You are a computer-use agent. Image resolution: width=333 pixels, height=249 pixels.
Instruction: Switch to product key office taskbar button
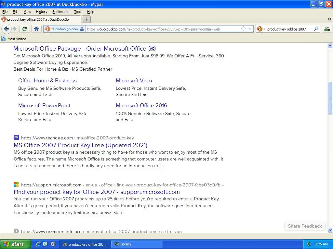click(85, 244)
